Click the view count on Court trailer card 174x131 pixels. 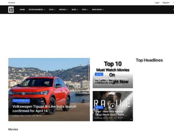120,118
